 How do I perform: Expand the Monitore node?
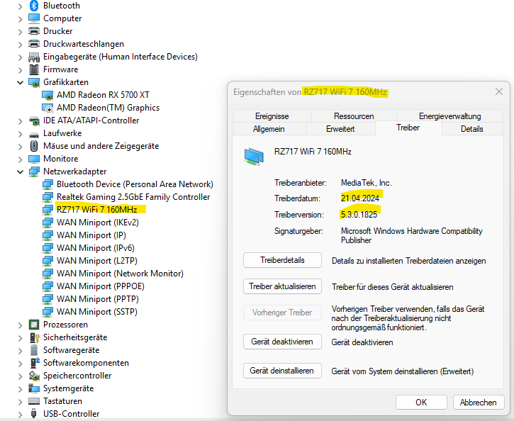click(x=21, y=159)
